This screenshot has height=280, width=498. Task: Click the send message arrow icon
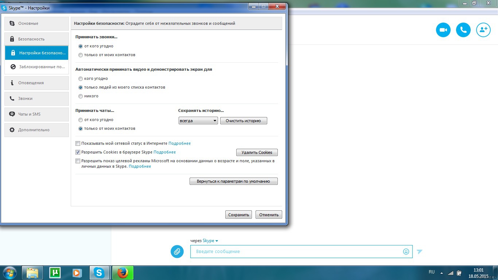coord(420,252)
